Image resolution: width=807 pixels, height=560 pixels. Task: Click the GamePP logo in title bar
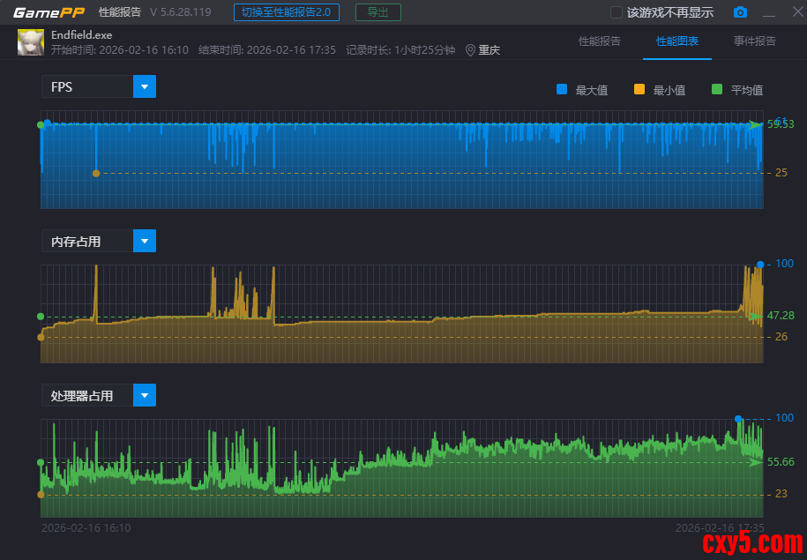coord(49,12)
